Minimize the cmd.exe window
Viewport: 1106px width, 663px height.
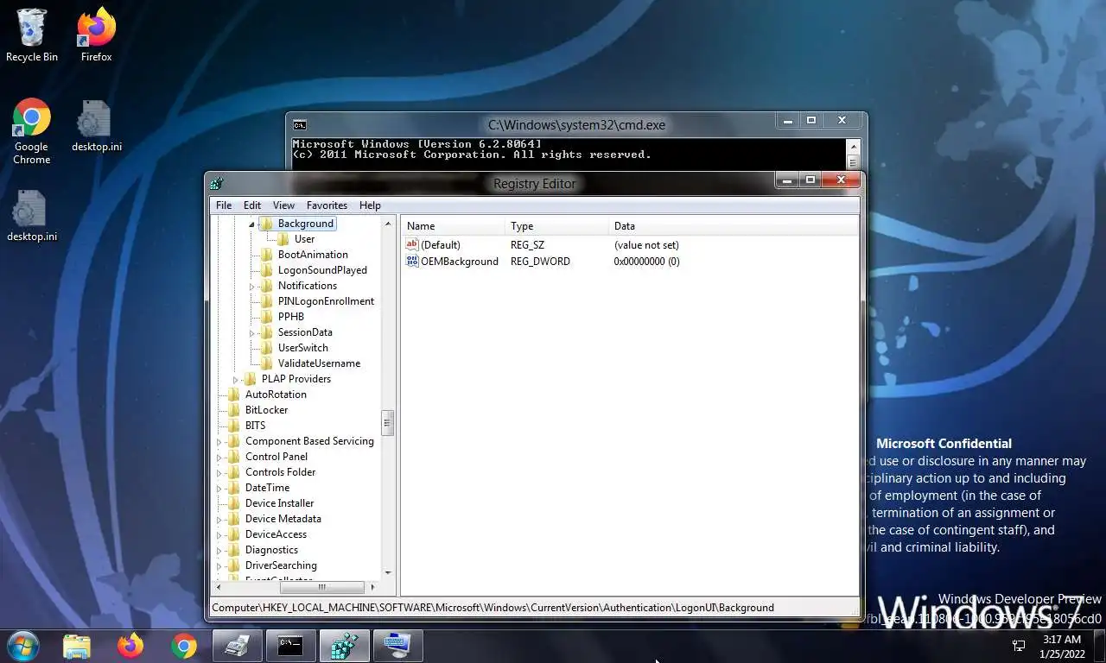click(x=788, y=121)
